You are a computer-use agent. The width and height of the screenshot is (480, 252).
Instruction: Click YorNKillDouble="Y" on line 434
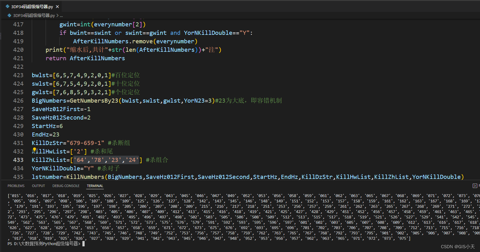coord(63,169)
